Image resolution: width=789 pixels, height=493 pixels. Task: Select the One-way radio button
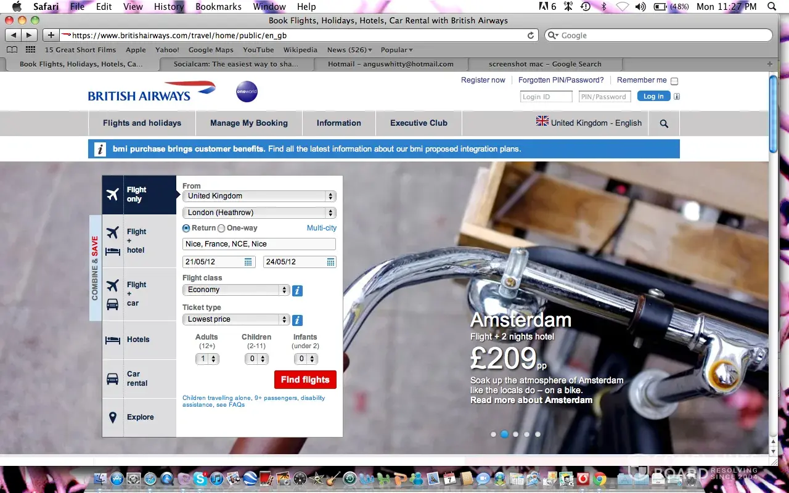point(221,228)
